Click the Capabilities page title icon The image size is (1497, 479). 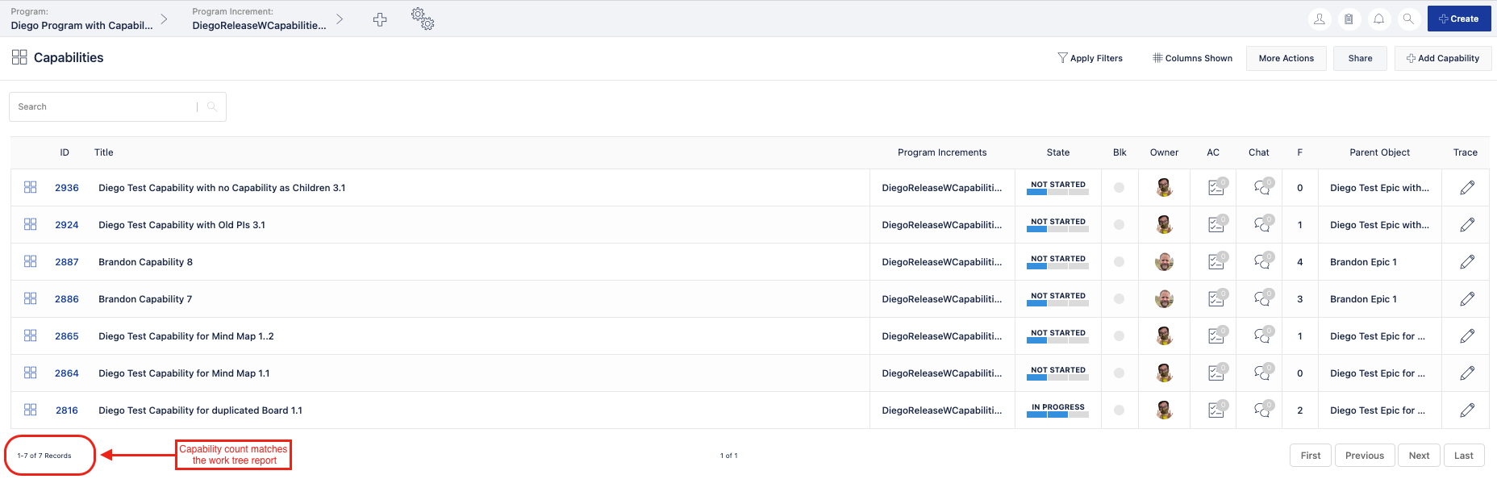tap(19, 57)
